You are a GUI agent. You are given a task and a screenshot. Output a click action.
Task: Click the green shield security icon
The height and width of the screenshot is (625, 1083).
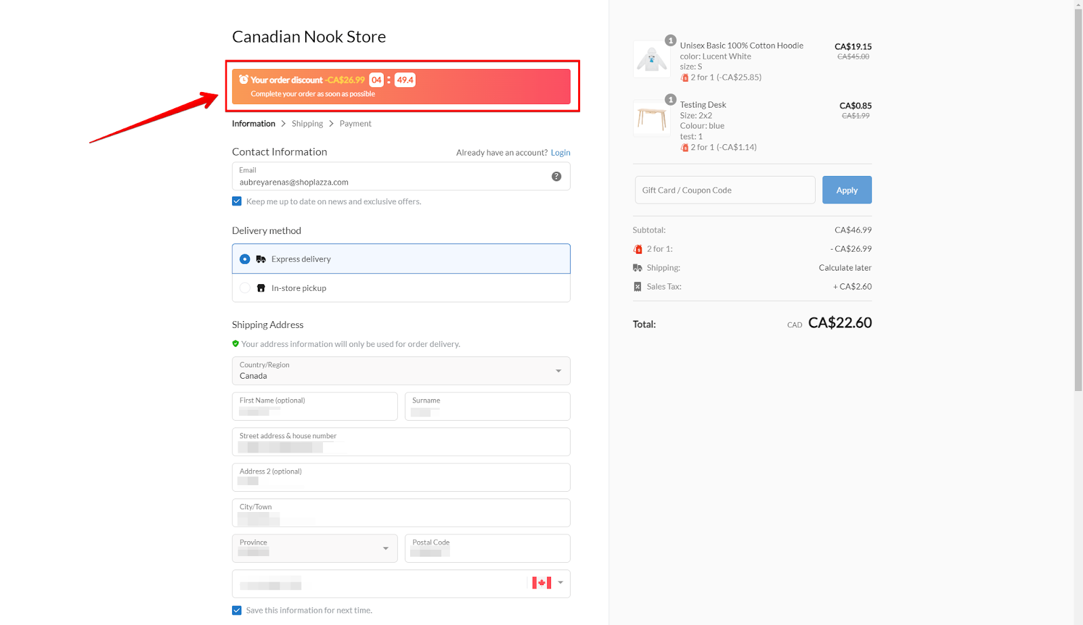[236, 344]
